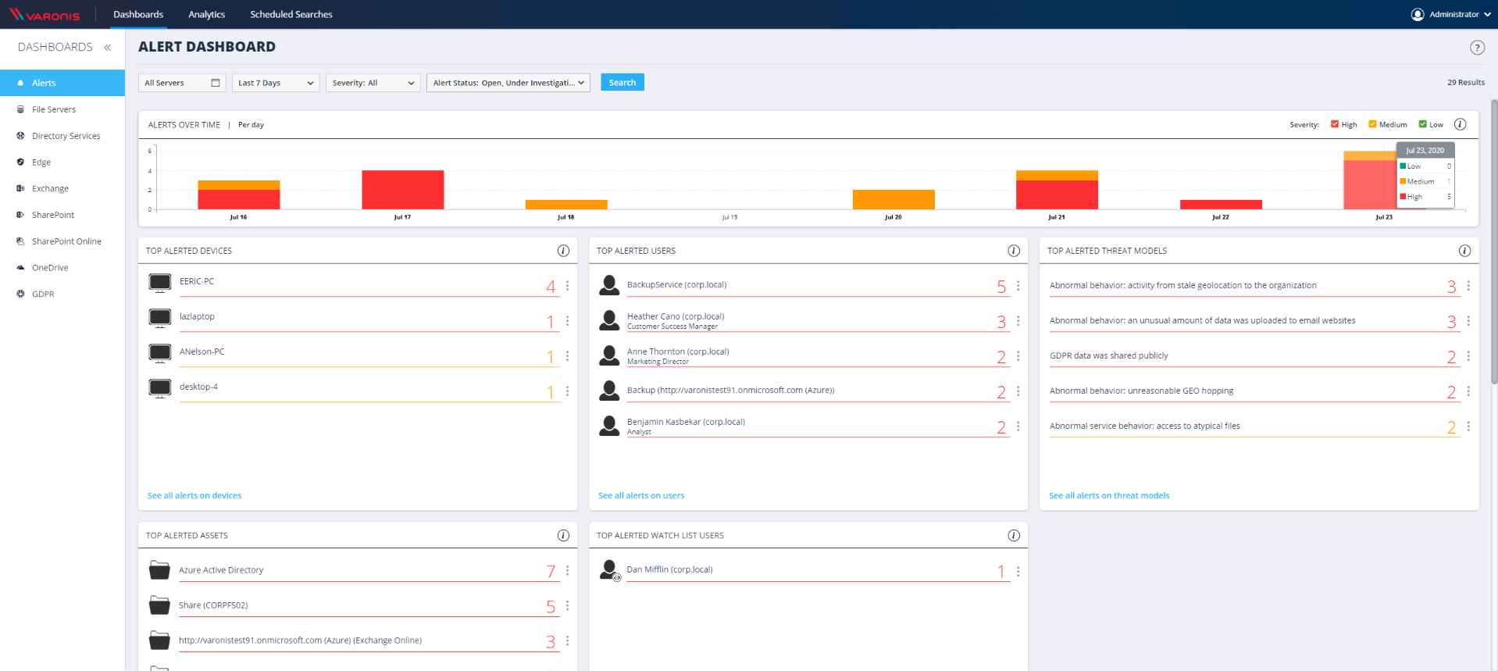Select Edge in the sidebar
This screenshot has width=1498, height=671.
(62, 162)
